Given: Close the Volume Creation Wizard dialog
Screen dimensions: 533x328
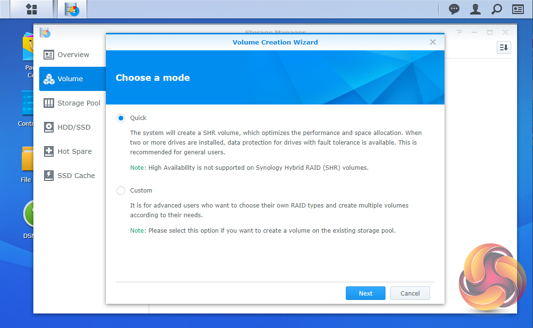Looking at the screenshot, I should click(x=433, y=42).
